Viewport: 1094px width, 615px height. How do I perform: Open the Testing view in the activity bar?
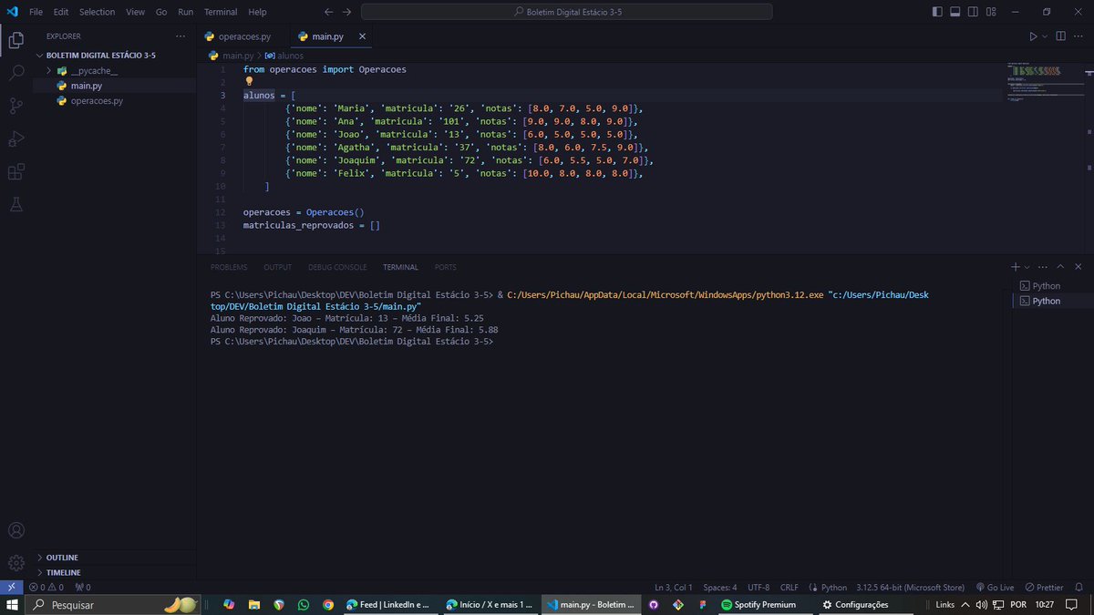(15, 204)
